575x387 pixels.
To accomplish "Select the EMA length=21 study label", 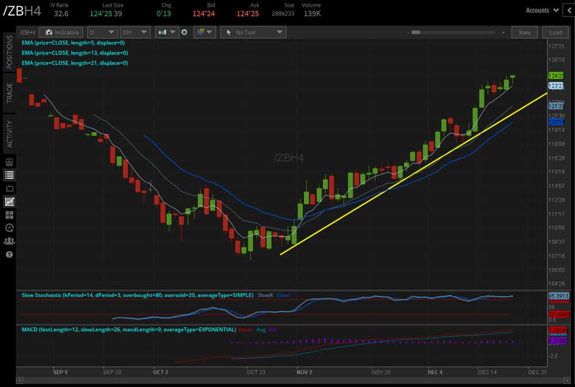I will pos(74,63).
